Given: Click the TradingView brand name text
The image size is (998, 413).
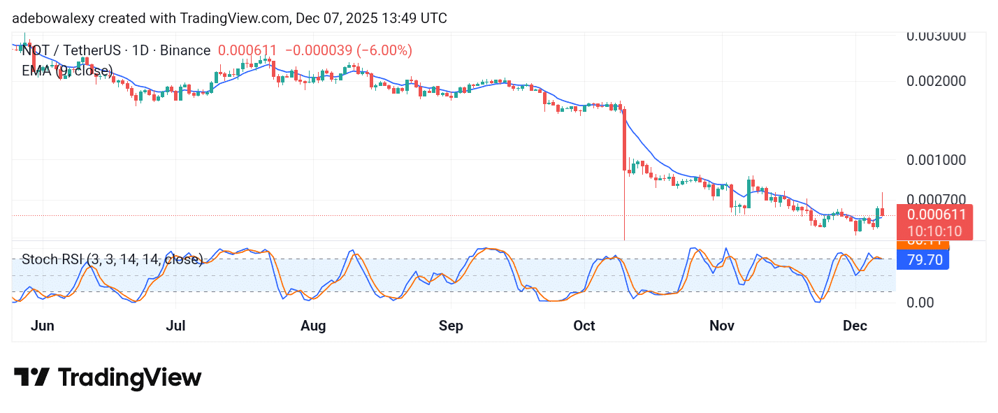Looking at the screenshot, I should pyautogui.click(x=129, y=378).
